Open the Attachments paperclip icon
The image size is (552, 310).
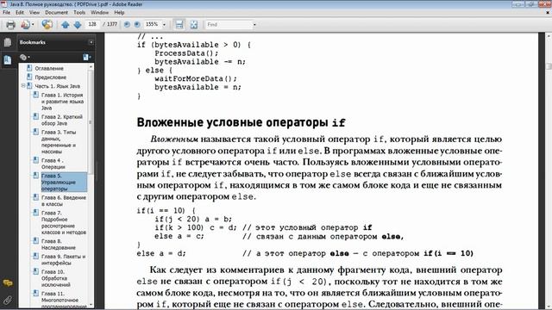click(8, 300)
